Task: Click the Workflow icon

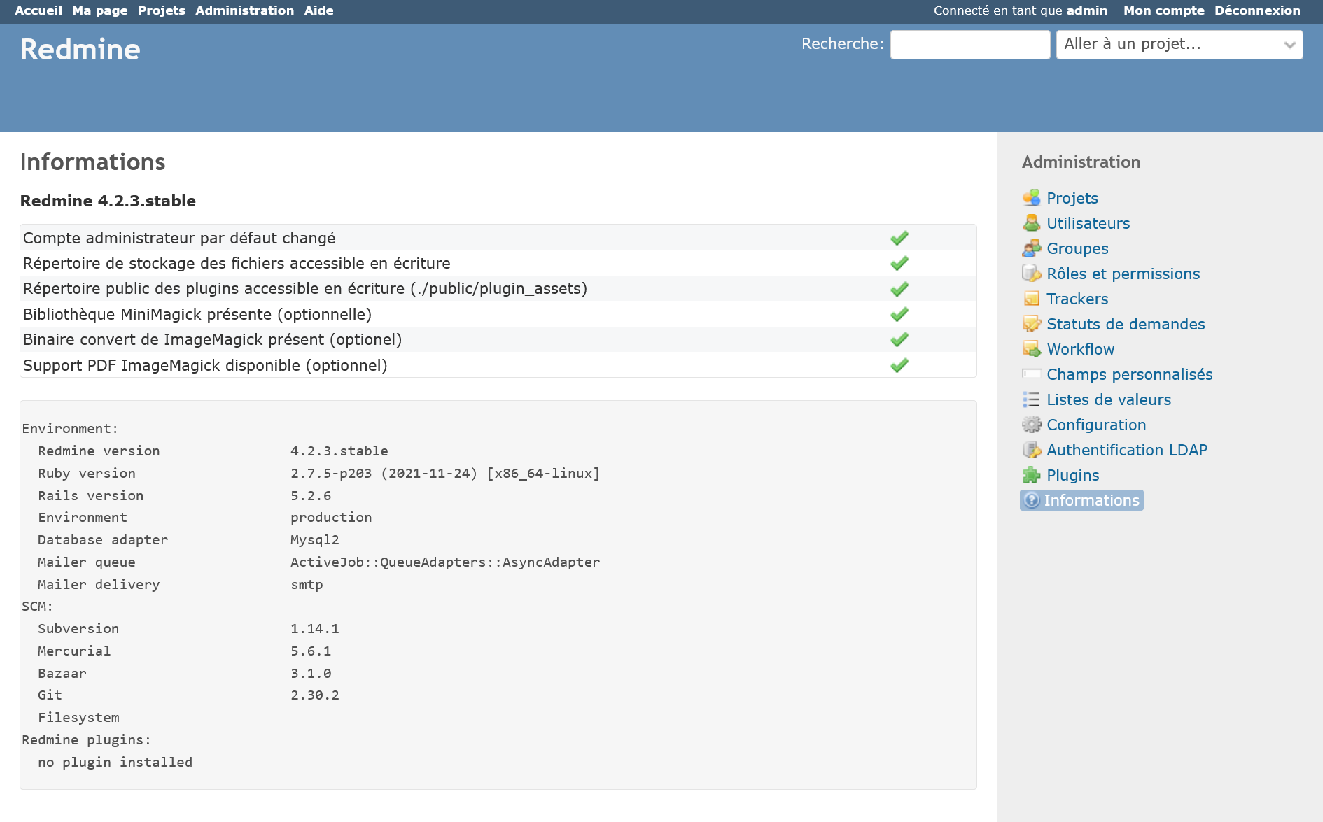Action: tap(1031, 349)
